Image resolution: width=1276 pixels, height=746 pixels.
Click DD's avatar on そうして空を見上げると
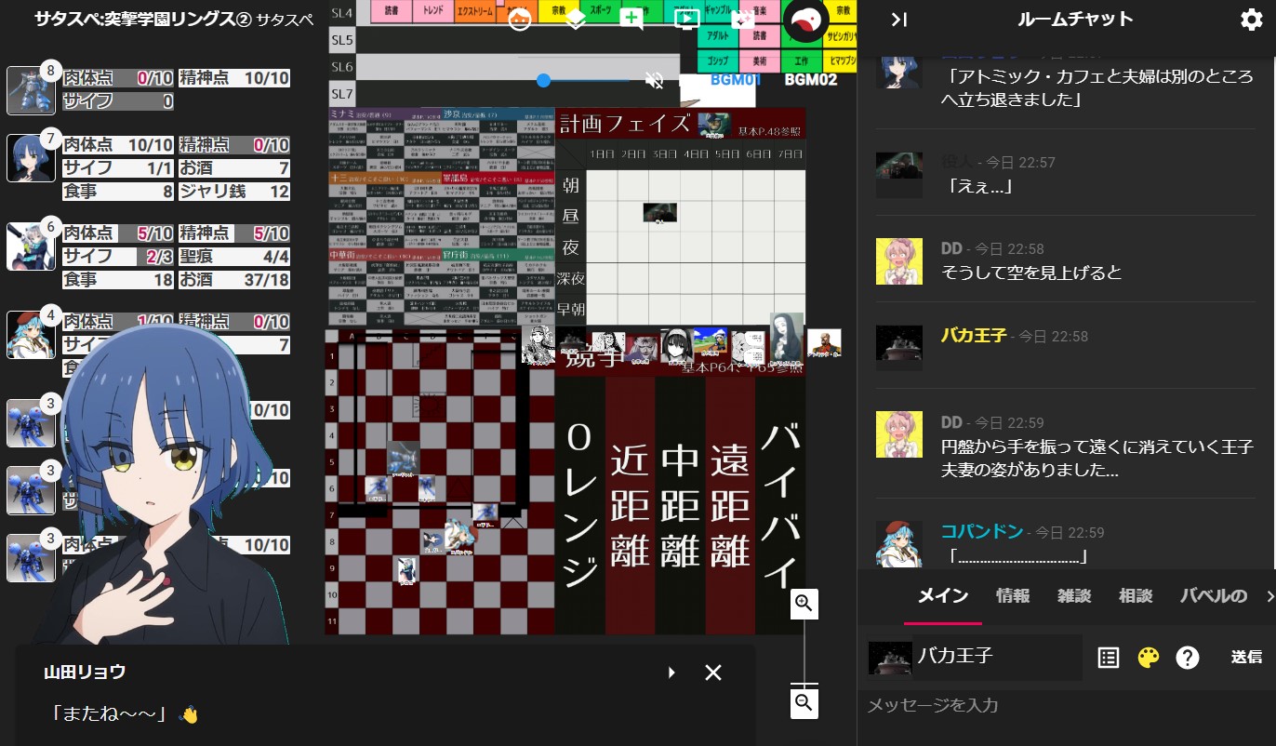[x=898, y=260]
